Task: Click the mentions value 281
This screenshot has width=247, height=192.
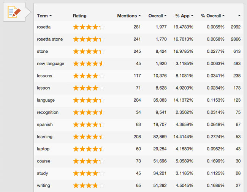Action: (x=137, y=27)
